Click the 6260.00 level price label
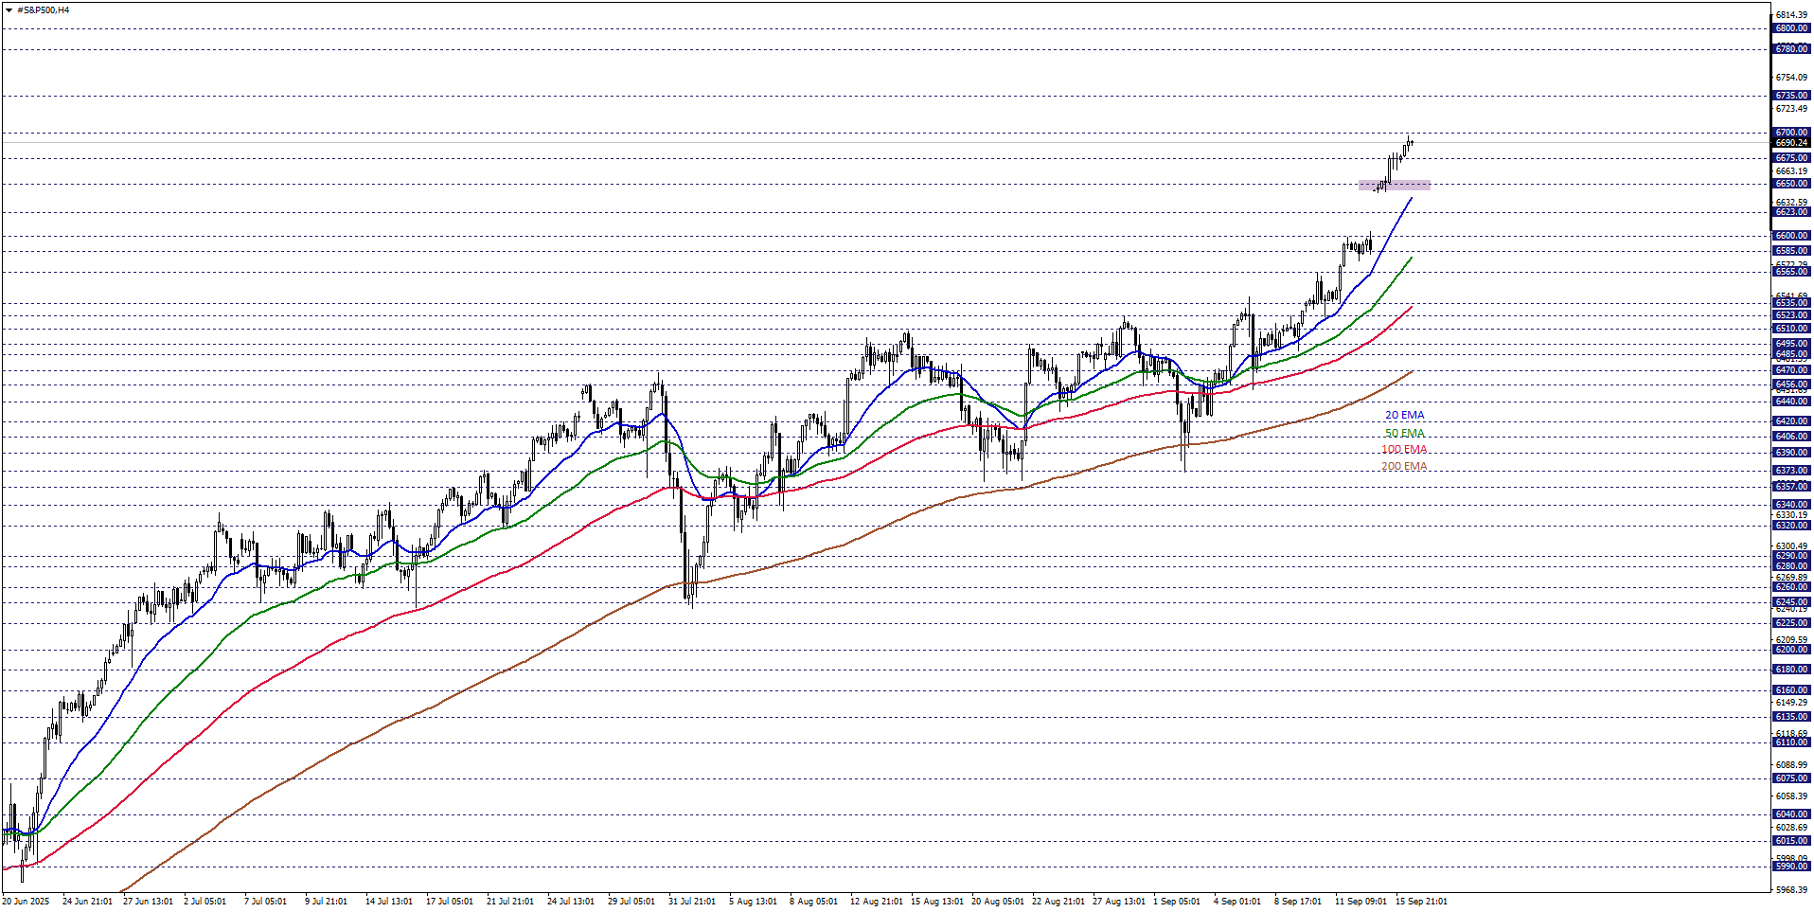This screenshot has width=1814, height=912. click(1791, 587)
